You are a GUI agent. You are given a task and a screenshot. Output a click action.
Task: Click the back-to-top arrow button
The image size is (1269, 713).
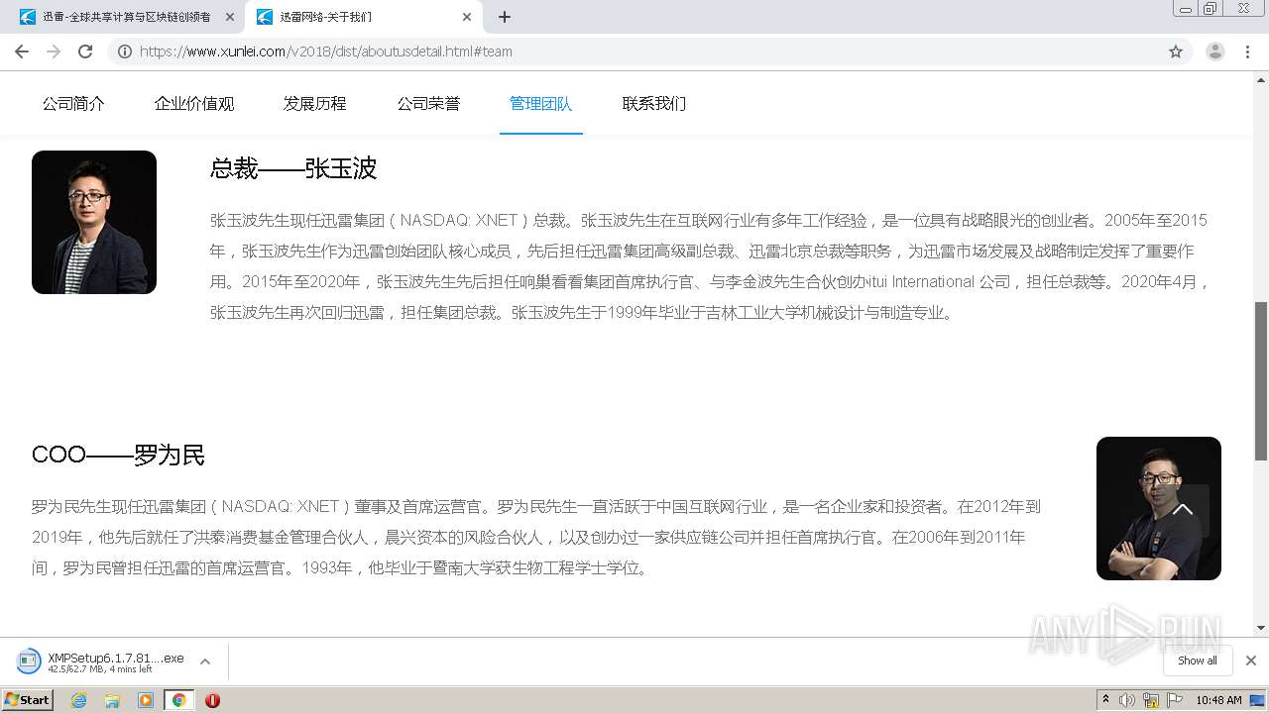click(1183, 510)
